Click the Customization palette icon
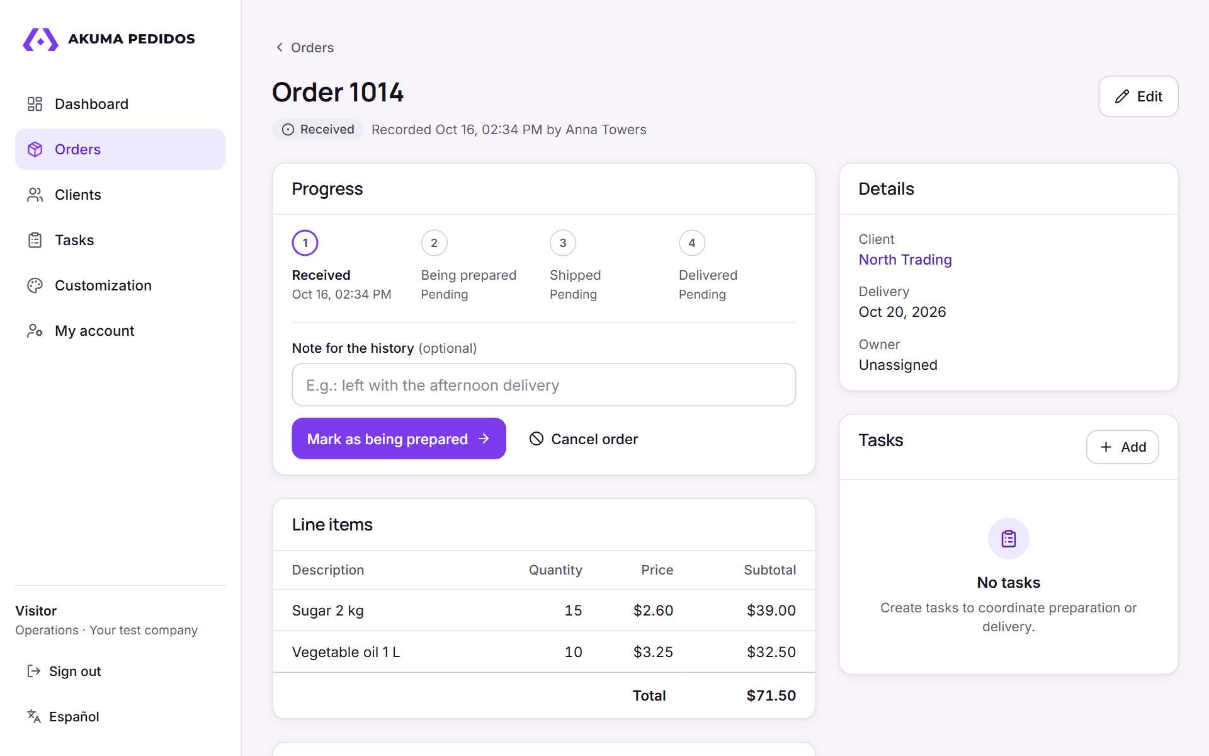The image size is (1209, 756). tap(35, 285)
